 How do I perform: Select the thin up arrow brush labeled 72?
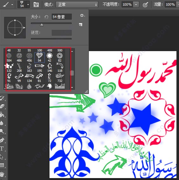(x=50, y=78)
